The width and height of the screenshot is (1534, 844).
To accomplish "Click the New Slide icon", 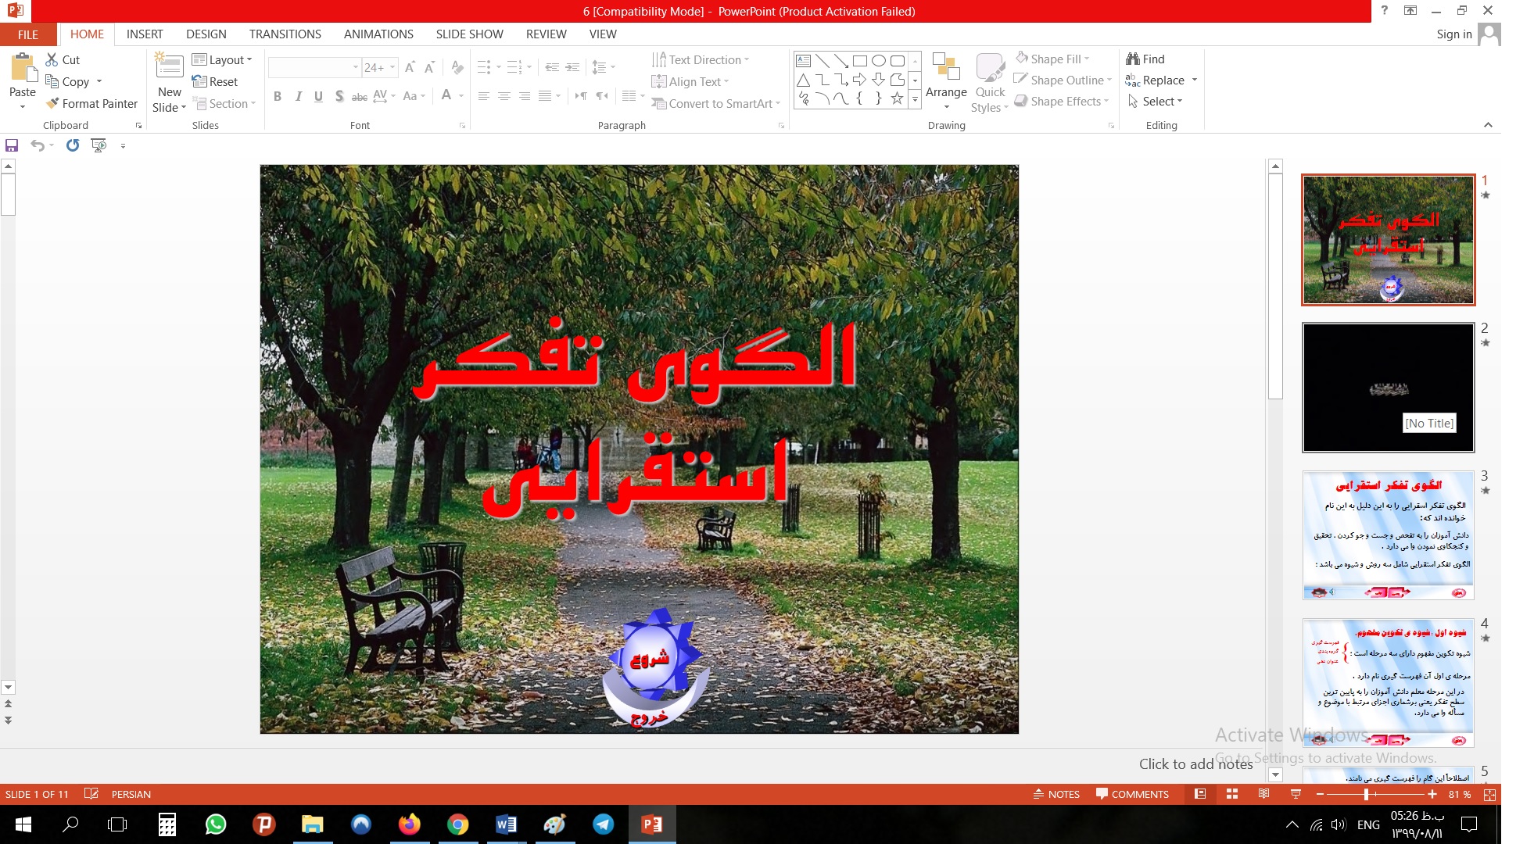I will (170, 66).
